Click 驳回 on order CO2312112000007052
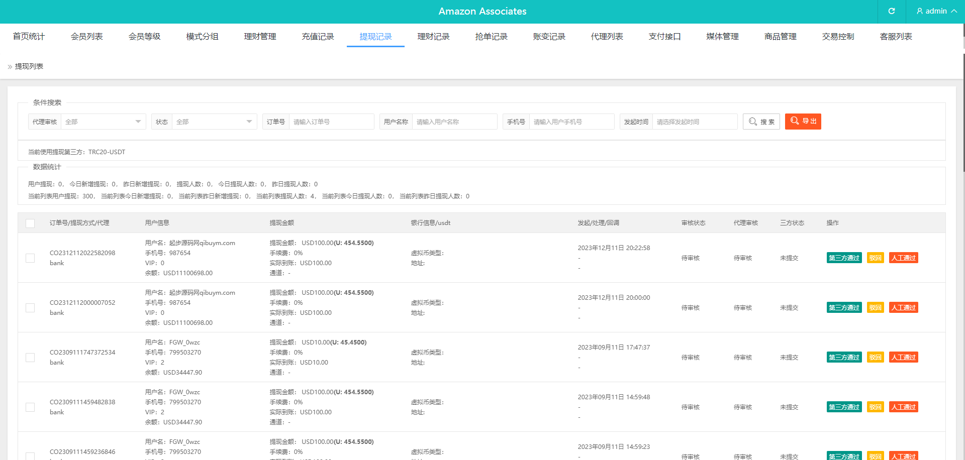 (875, 308)
